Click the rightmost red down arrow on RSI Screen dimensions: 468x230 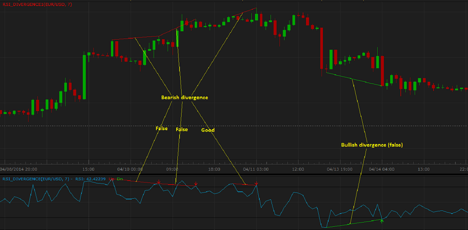click(257, 183)
